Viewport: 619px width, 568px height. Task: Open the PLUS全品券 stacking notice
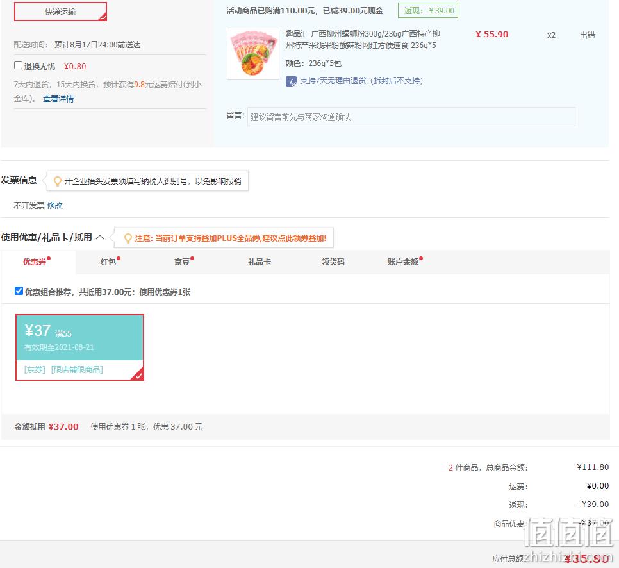tap(231, 238)
